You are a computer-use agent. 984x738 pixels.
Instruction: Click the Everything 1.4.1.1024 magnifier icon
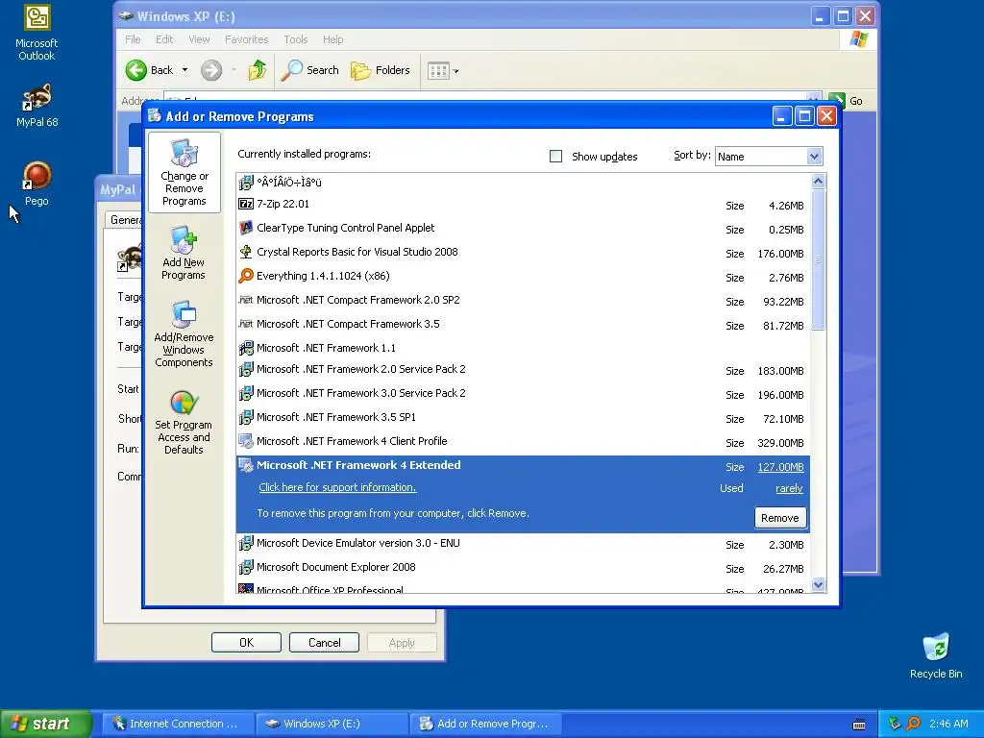pyautogui.click(x=246, y=276)
